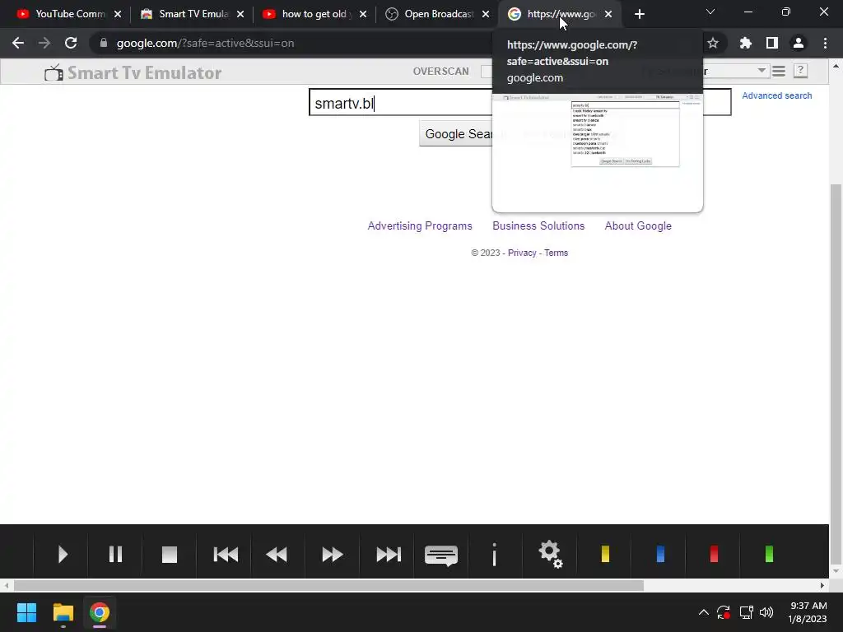The image size is (843, 632).
Task: Close the Open Broadcaster tab
Action: pos(486,15)
